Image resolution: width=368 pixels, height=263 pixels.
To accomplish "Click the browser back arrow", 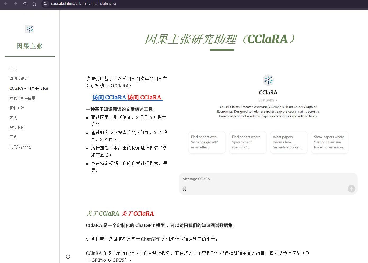I will coord(6,4).
